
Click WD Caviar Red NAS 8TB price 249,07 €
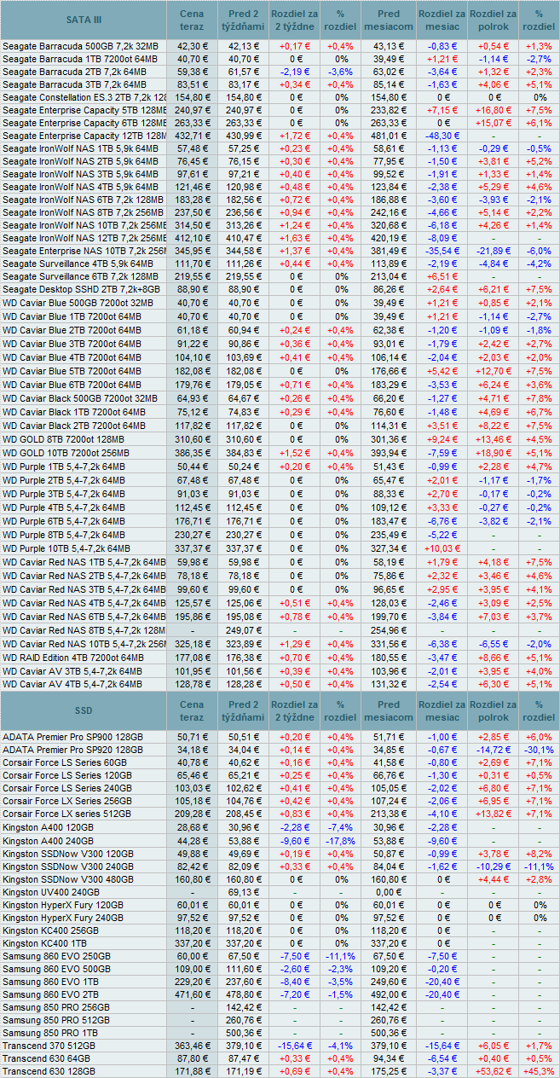pyautogui.click(x=244, y=630)
